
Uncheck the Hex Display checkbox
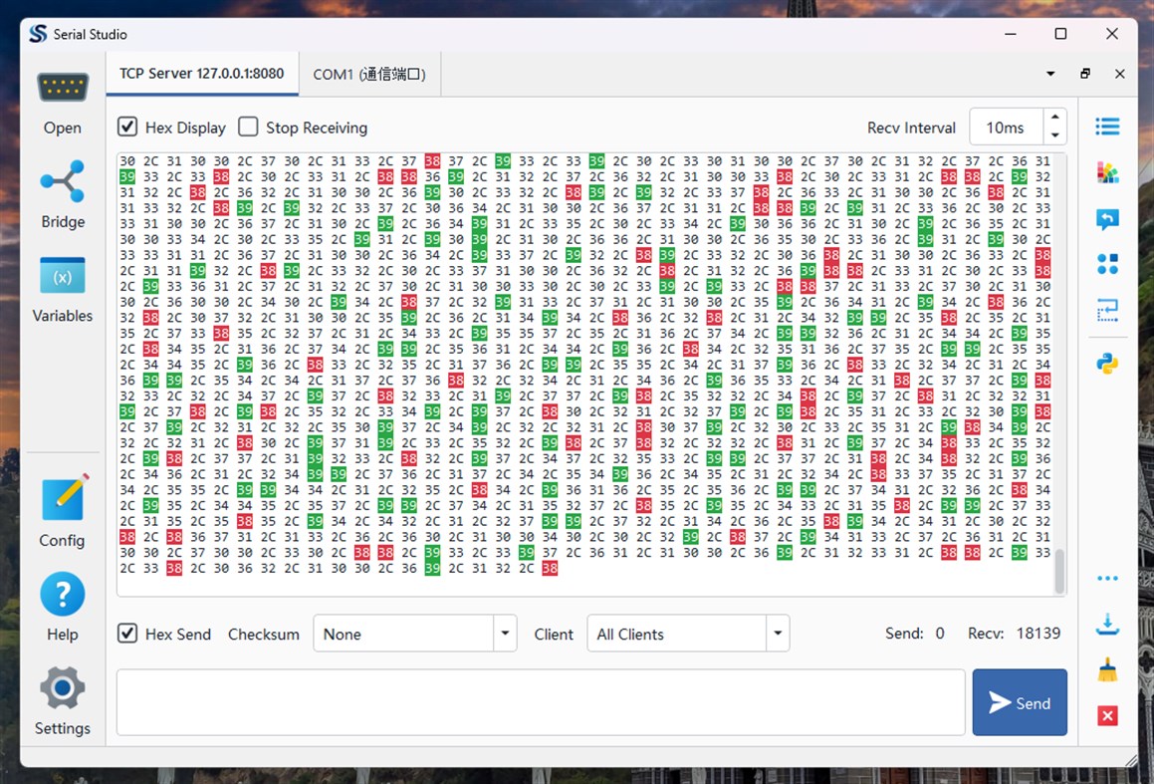click(127, 127)
